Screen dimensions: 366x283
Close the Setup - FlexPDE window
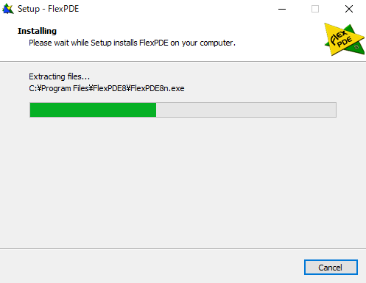[349, 9]
